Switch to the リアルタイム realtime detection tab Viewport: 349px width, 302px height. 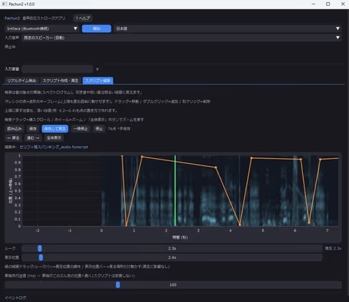(x=22, y=81)
